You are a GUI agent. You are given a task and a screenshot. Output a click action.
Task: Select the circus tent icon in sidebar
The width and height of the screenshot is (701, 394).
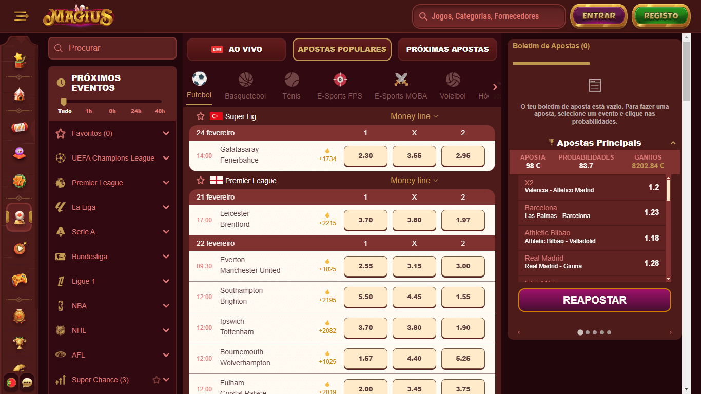coord(19,95)
